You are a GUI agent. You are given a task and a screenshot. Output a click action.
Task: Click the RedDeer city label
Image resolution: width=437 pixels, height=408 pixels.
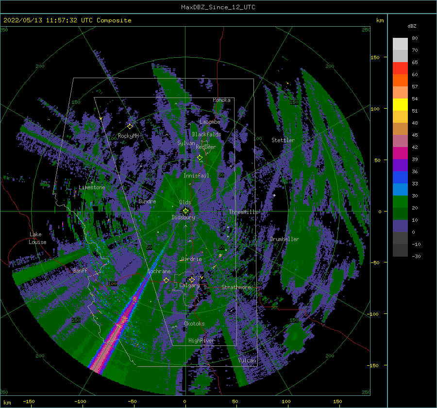click(x=206, y=147)
